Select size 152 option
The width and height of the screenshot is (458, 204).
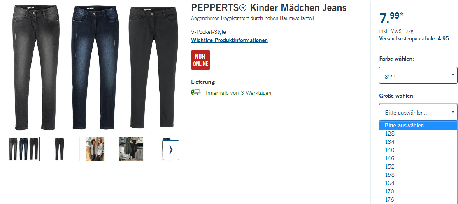pos(418,166)
